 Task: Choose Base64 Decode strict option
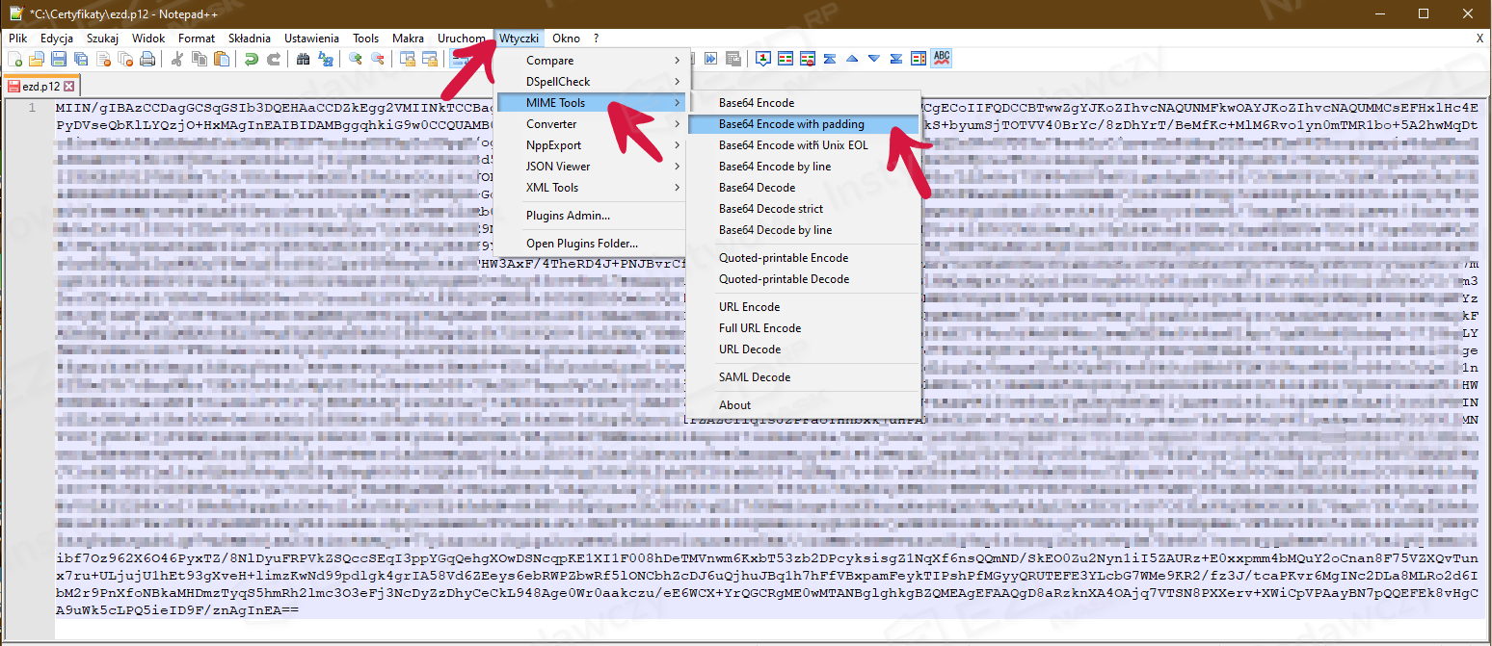770,209
